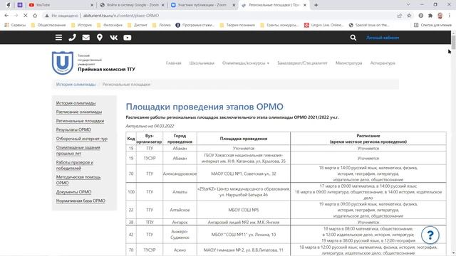Click the Приёмная комиссия ТГУ title
This screenshot has height=256, width=456.
pos(106,70)
